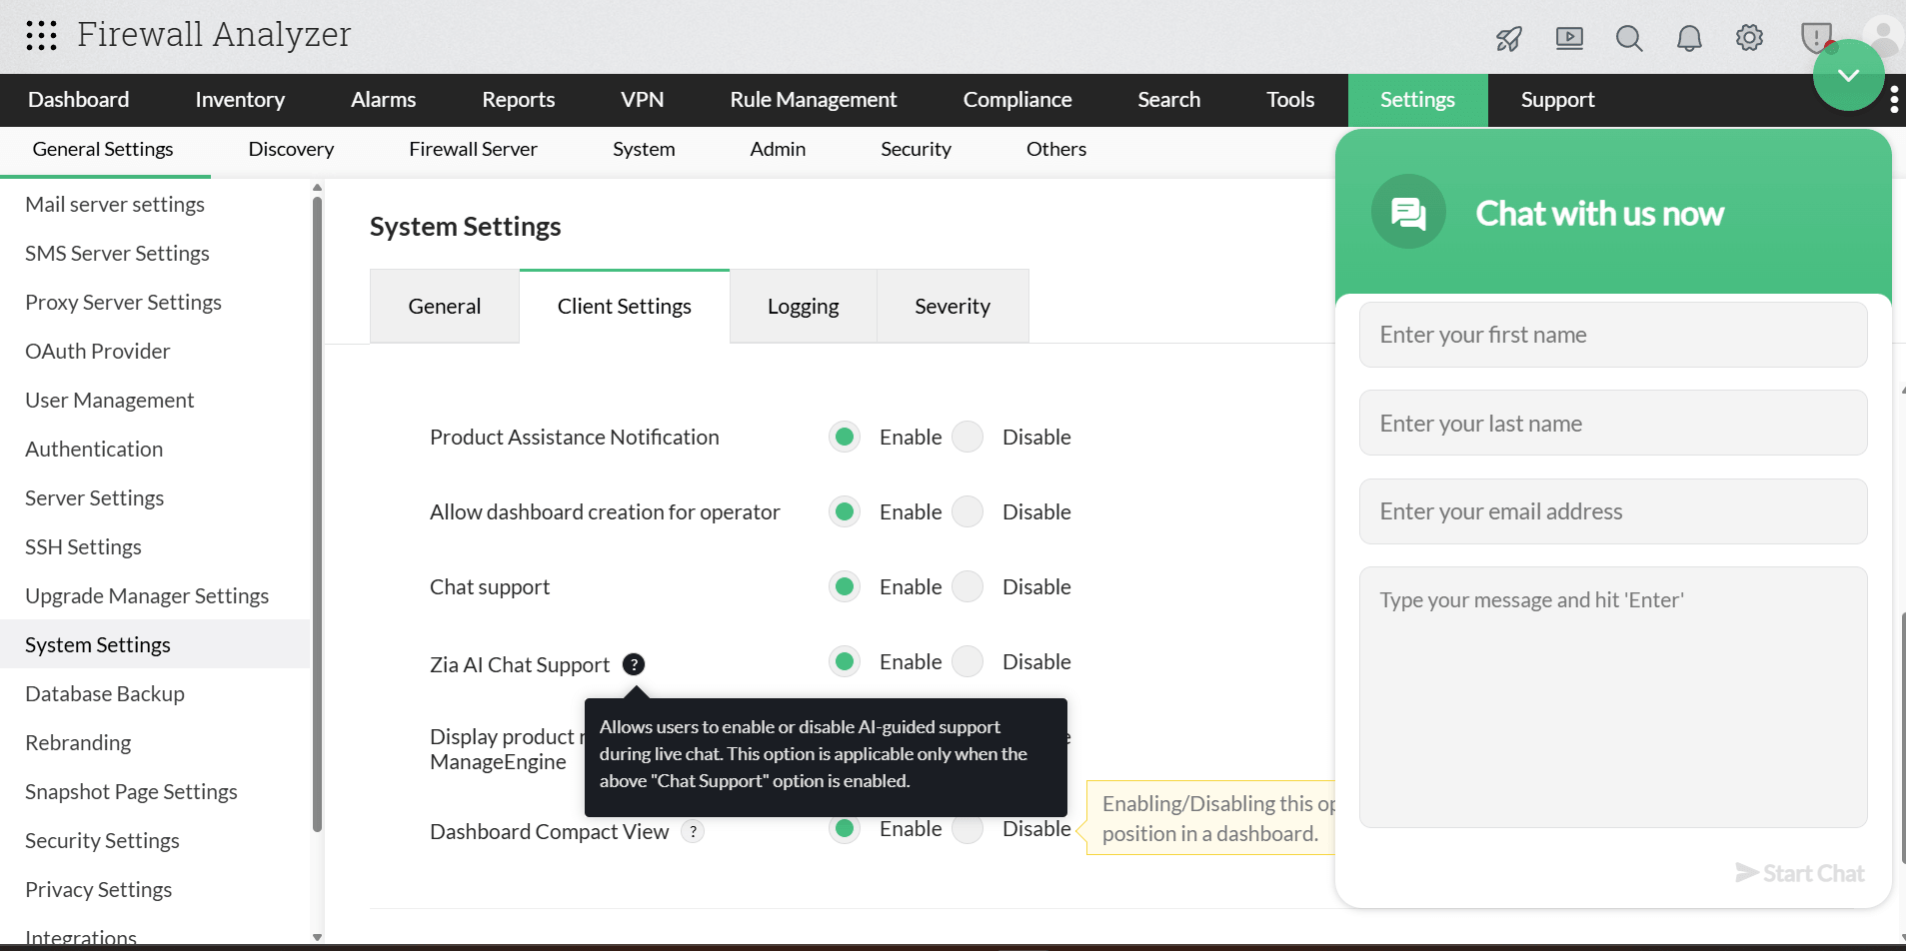Screen dimensions: 1906x951
Task: Open the Search menu item
Action: (x=1168, y=100)
